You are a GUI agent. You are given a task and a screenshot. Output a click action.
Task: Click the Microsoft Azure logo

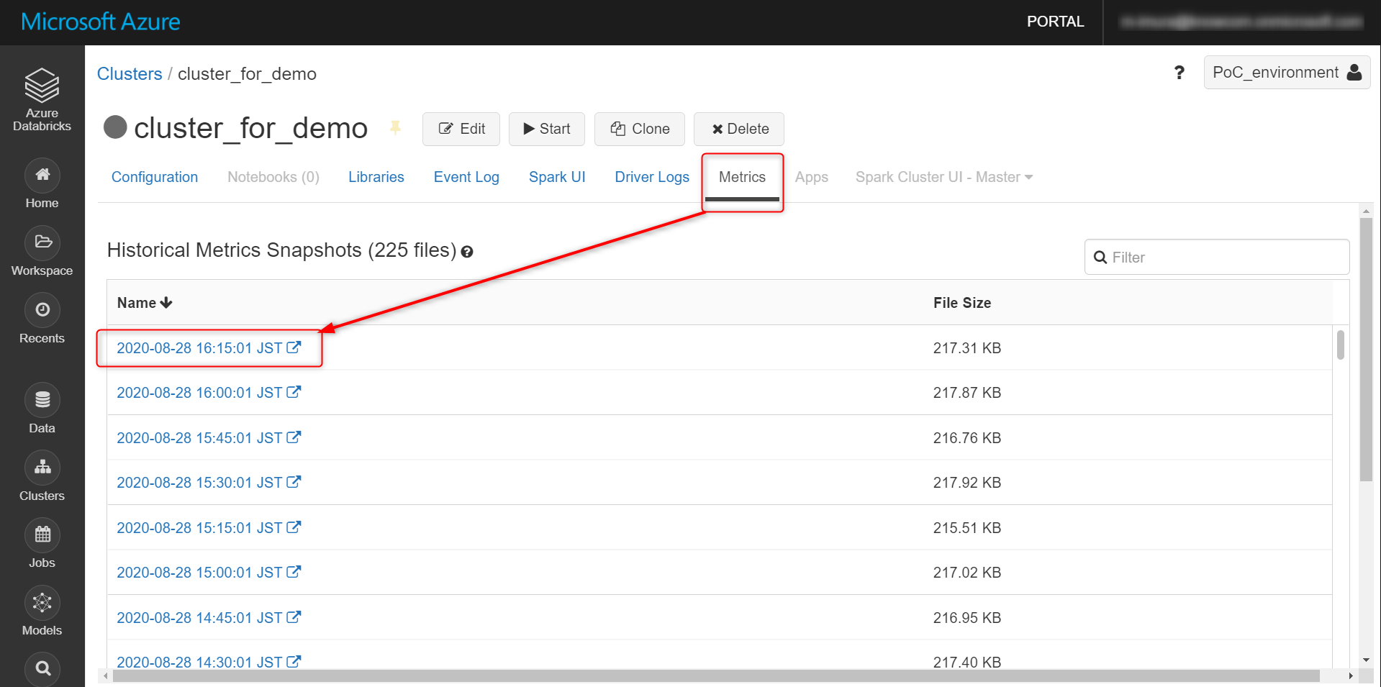click(x=101, y=22)
